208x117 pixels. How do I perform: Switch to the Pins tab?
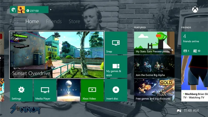tap(14, 21)
